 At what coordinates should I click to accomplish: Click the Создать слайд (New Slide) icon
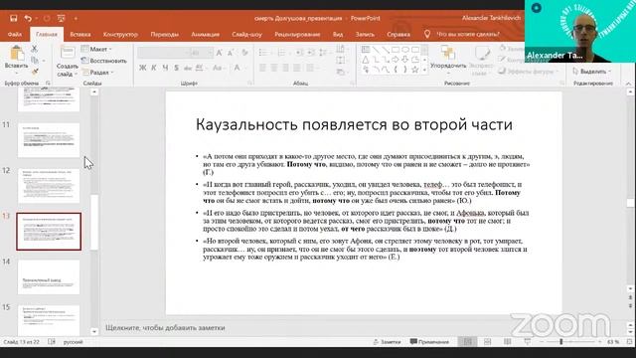(68, 53)
